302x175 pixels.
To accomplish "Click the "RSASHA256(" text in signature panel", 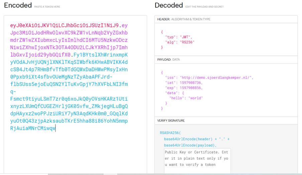I will click(170, 133).
